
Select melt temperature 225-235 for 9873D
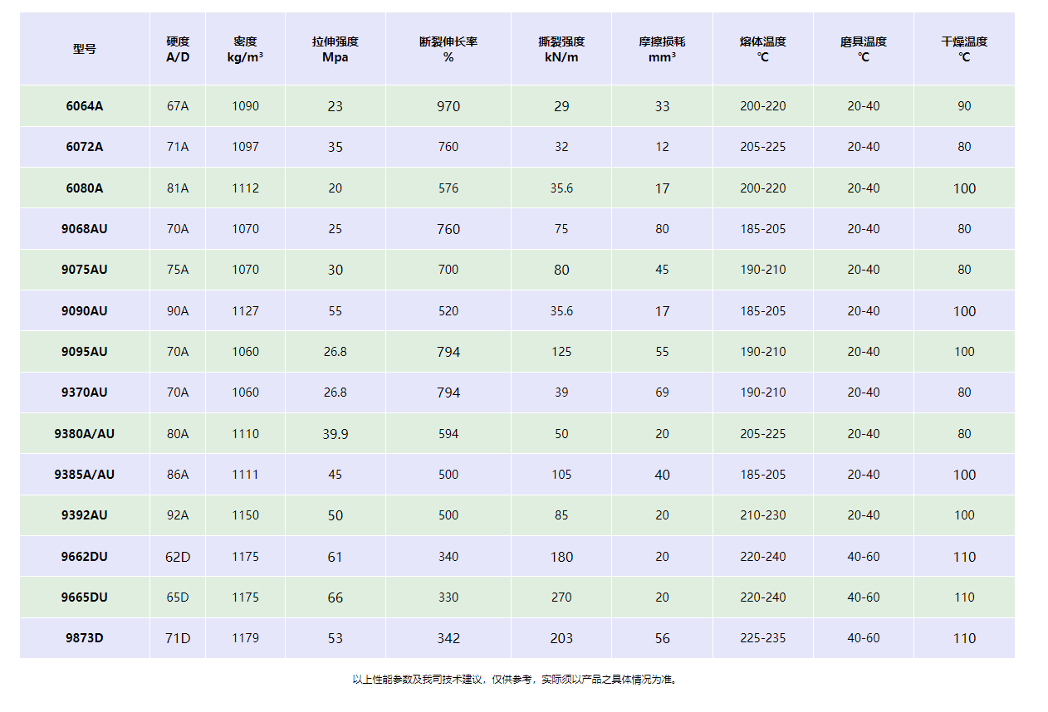point(762,638)
